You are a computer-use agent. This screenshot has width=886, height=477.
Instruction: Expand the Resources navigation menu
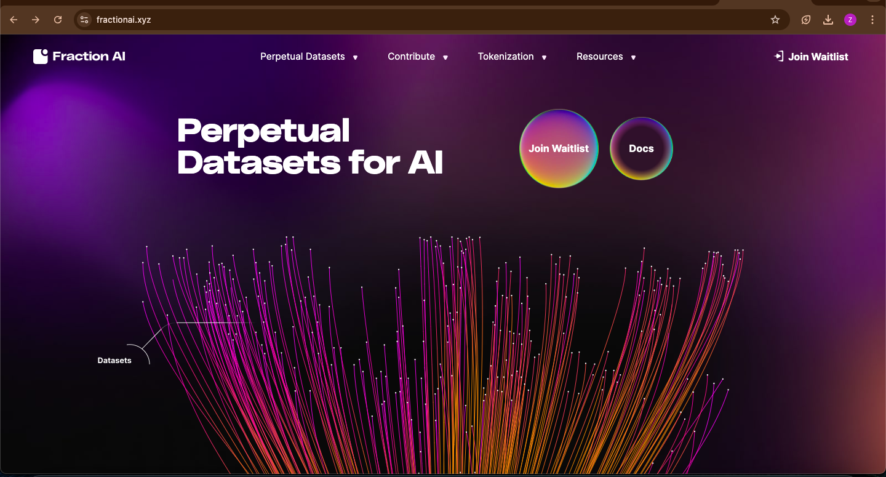click(x=599, y=57)
